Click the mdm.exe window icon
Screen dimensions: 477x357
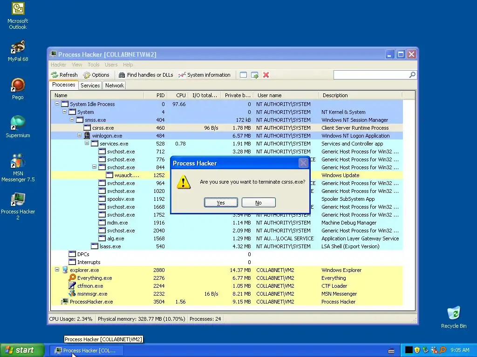pos(102,223)
